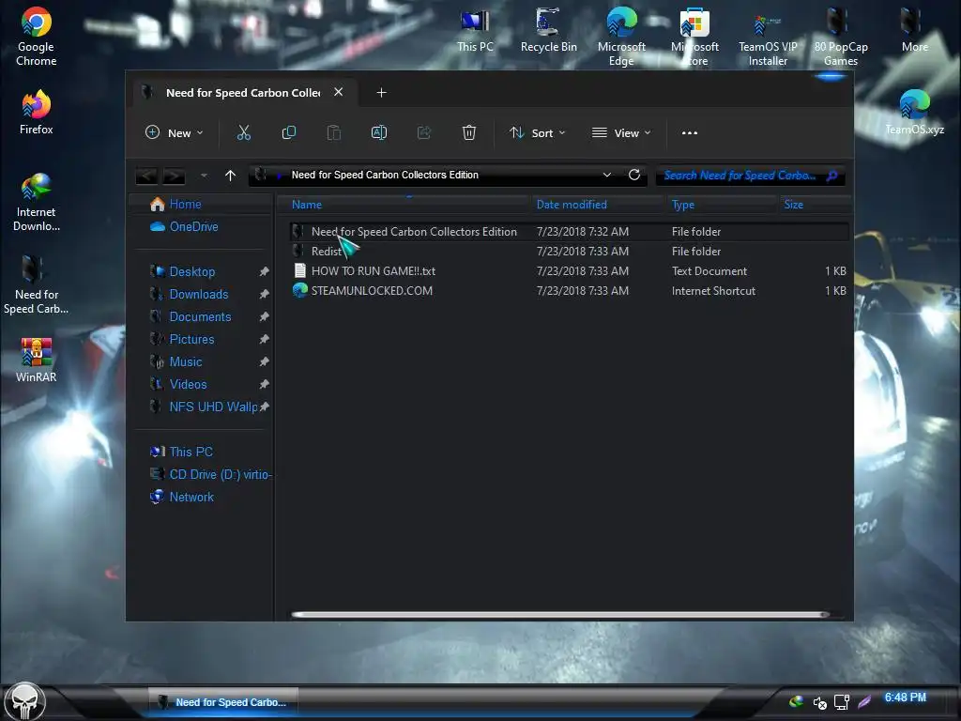Click the network tray icon
The width and height of the screenshot is (961, 721).
tap(842, 702)
